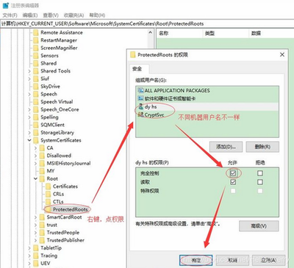Select the CTLs tree item

pos(58,202)
